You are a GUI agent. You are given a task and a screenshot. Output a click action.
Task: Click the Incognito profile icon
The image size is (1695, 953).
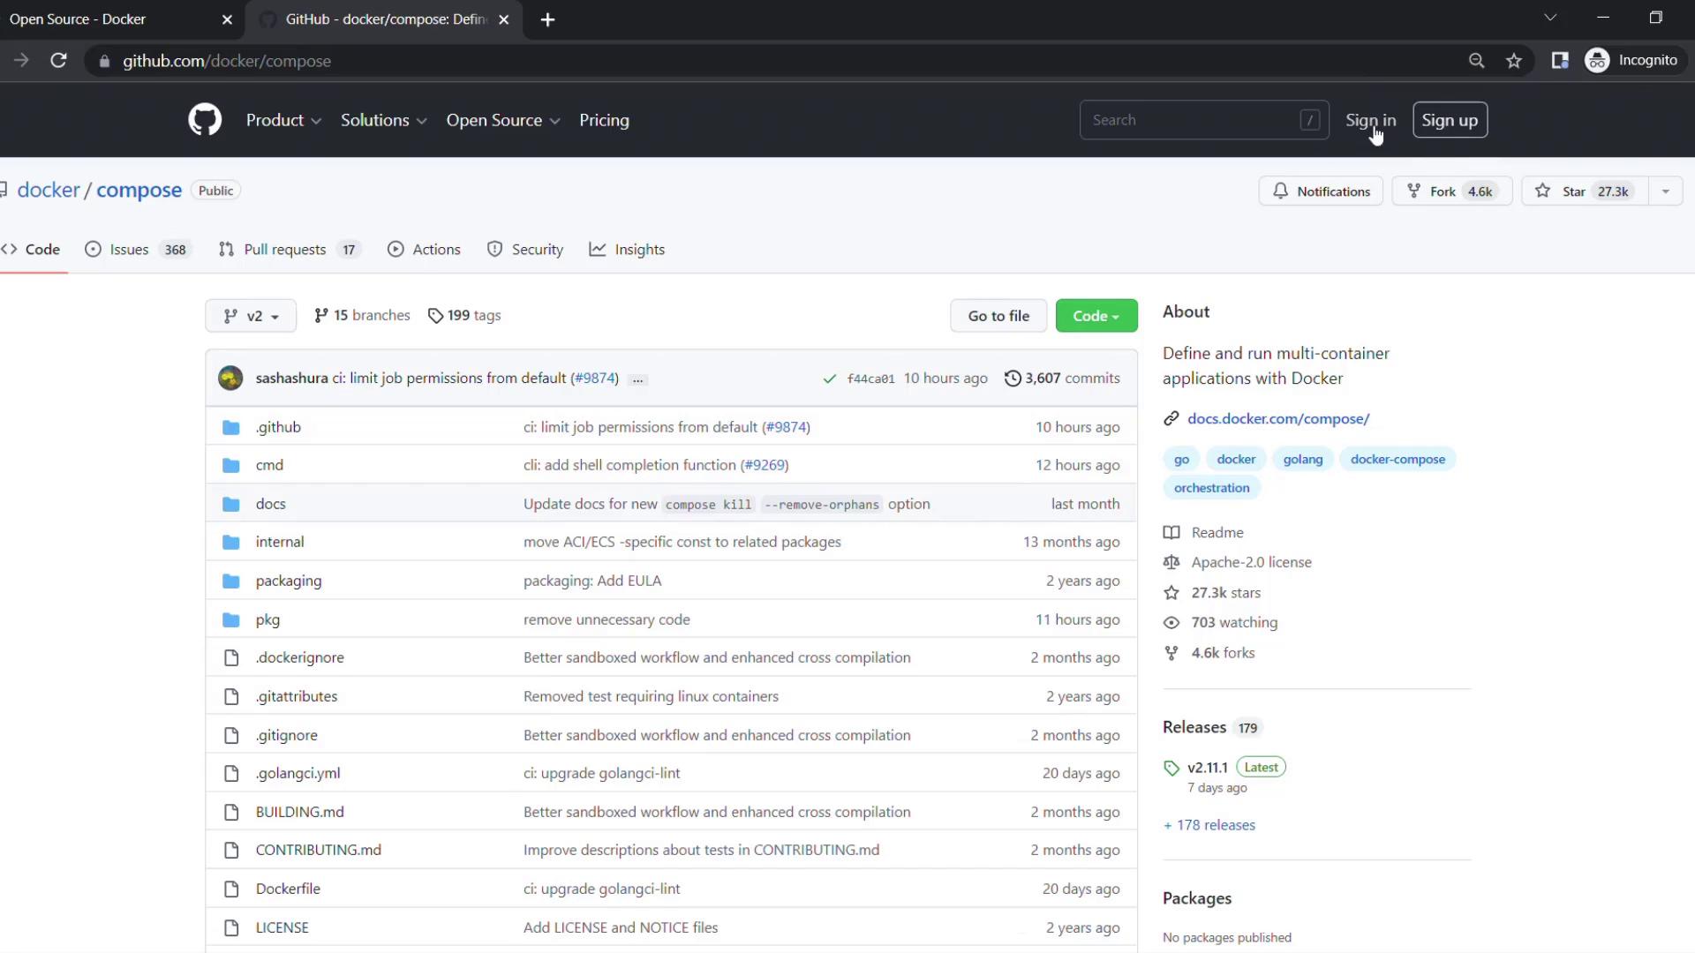coord(1597,61)
